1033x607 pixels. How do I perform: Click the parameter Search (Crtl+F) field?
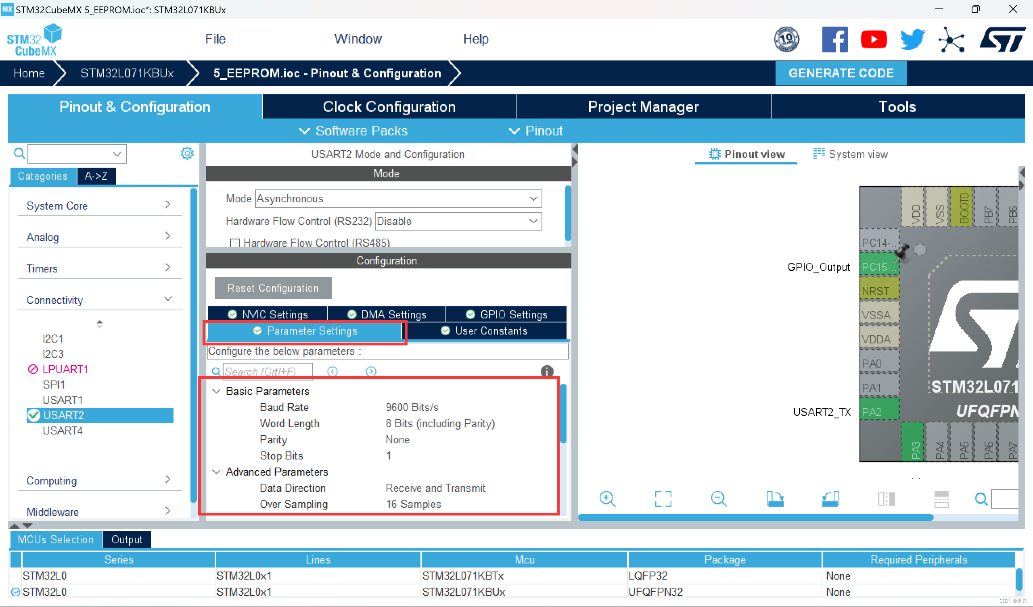(x=268, y=371)
